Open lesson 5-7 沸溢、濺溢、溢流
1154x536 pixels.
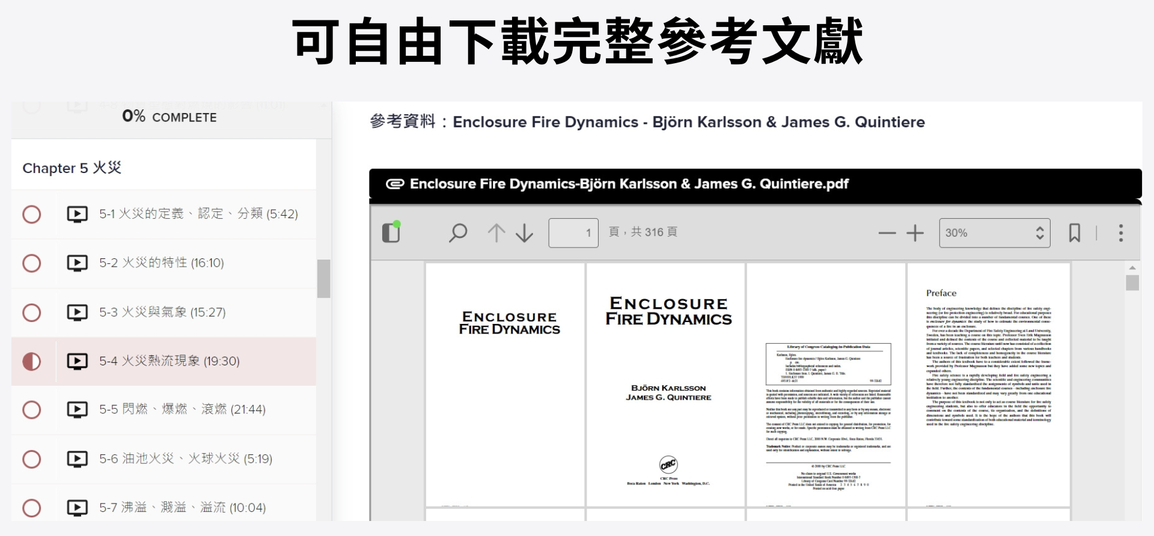click(182, 508)
